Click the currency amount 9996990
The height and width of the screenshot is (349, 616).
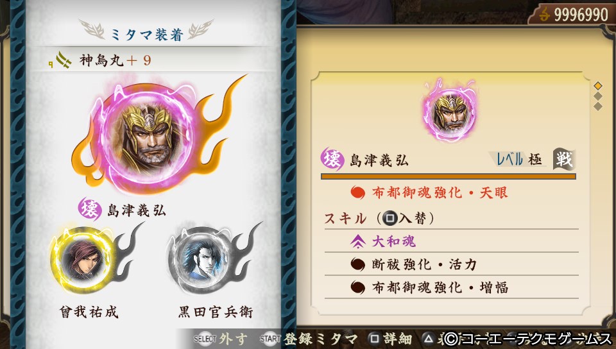point(581,15)
